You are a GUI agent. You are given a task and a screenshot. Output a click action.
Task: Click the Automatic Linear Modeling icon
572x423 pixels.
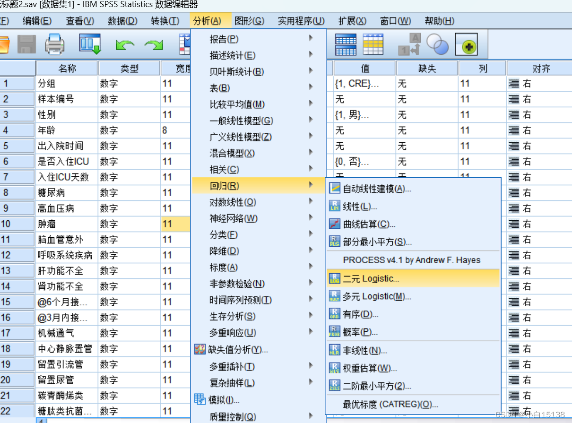coord(335,189)
